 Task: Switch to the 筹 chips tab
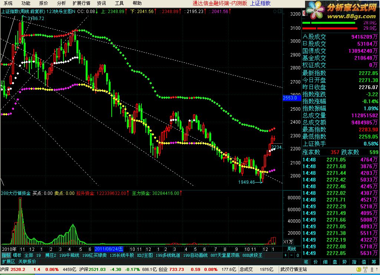click(x=373, y=262)
